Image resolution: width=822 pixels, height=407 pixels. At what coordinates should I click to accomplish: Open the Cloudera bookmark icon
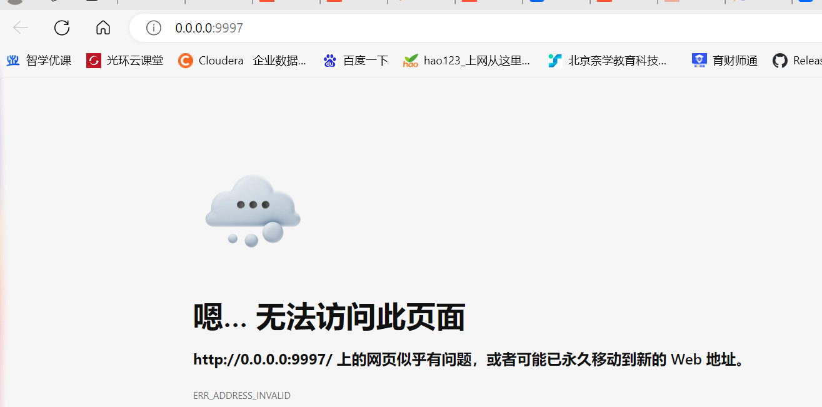point(186,61)
